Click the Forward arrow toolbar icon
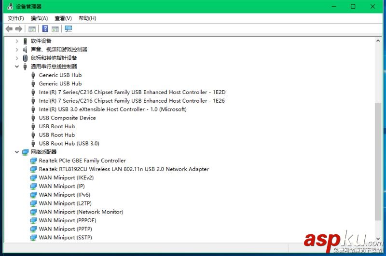This screenshot has height=256, width=386. [x=19, y=29]
